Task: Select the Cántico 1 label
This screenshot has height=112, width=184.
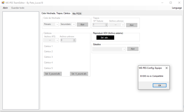Action: coord(48,46)
